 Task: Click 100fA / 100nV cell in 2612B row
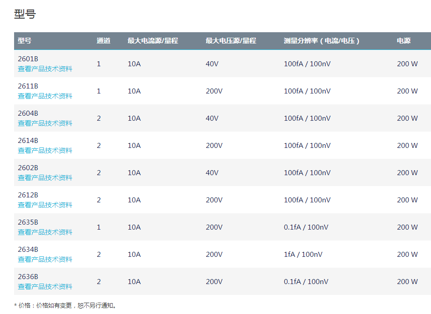307,200
